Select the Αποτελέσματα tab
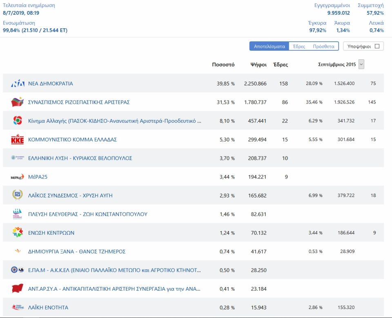This screenshot has height=318, width=392. [x=269, y=46]
